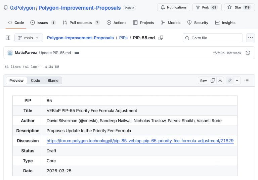The width and height of the screenshot is (258, 180).
Task: Expand the file tree side panel
Action: point(8,38)
